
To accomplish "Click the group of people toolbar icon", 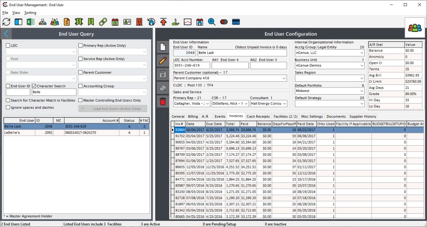I will click(54, 22).
